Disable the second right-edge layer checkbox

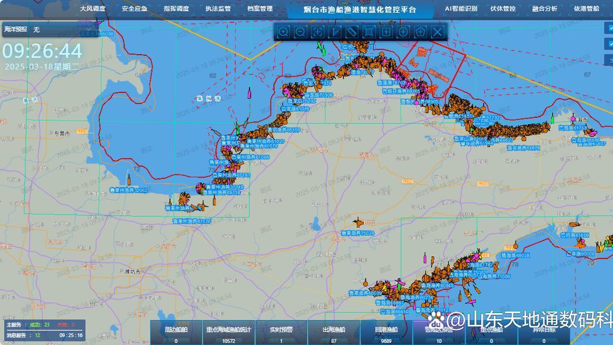(610, 44)
